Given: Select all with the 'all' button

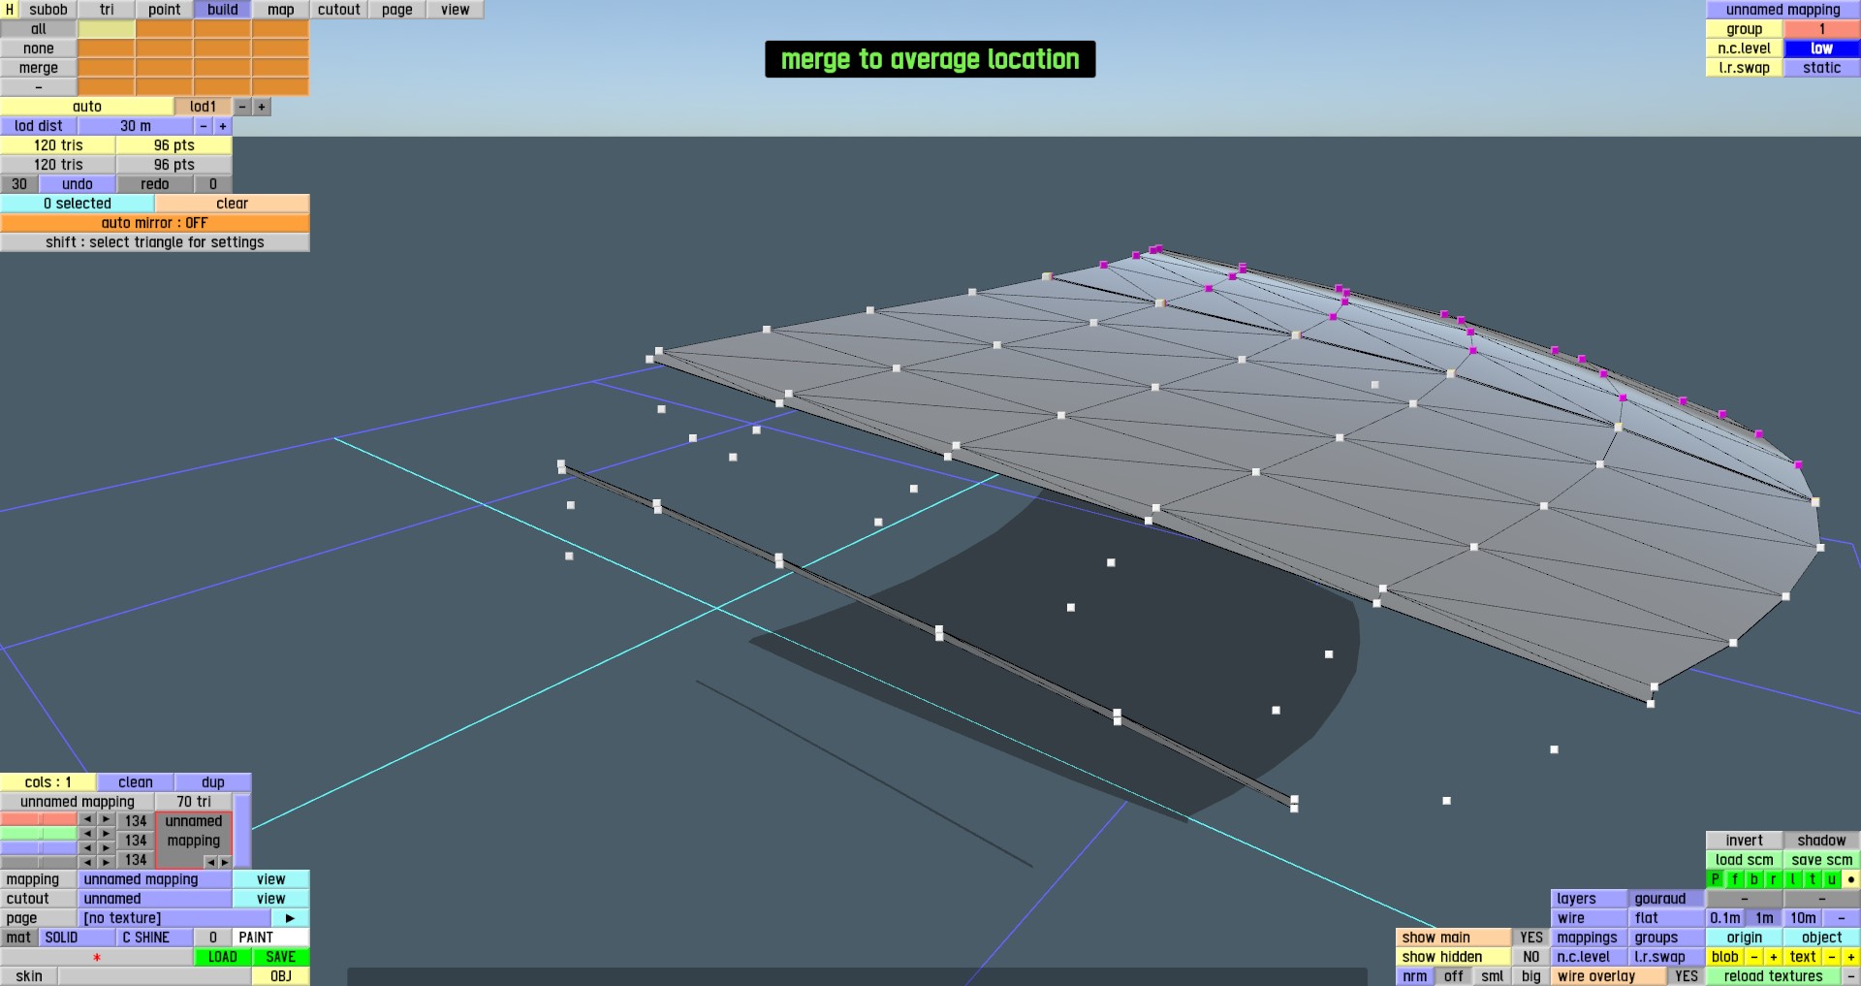Looking at the screenshot, I should pyautogui.click(x=39, y=29).
